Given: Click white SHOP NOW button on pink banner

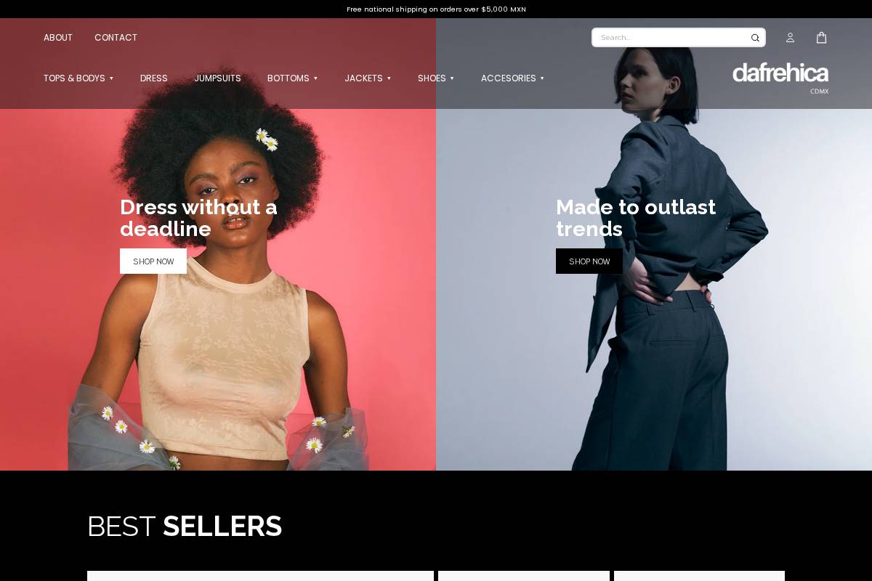Looking at the screenshot, I should 153,261.
